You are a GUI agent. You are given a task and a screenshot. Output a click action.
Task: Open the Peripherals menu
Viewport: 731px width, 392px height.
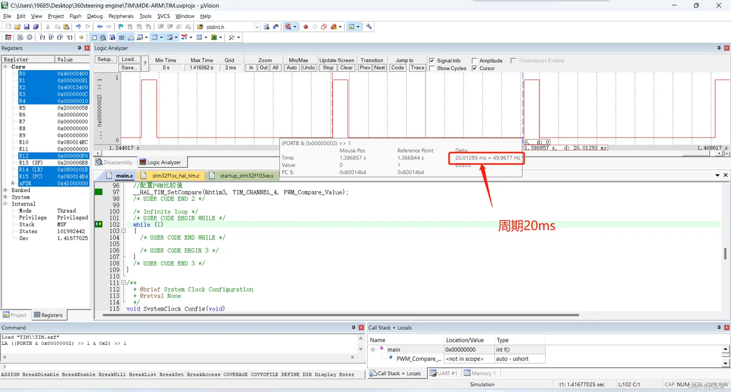click(121, 16)
